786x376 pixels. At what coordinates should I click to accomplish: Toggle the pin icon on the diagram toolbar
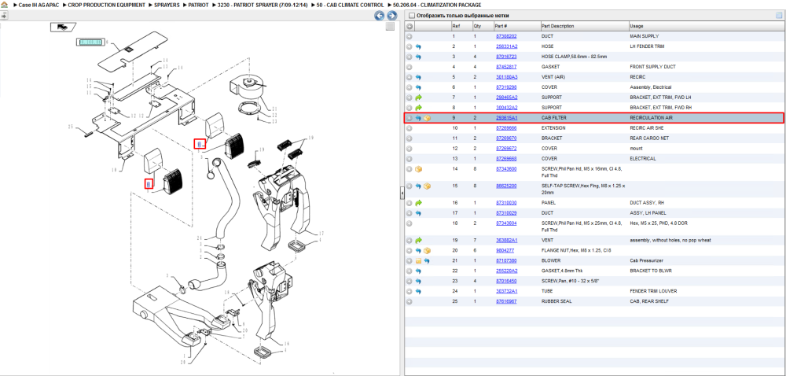coord(3,16)
